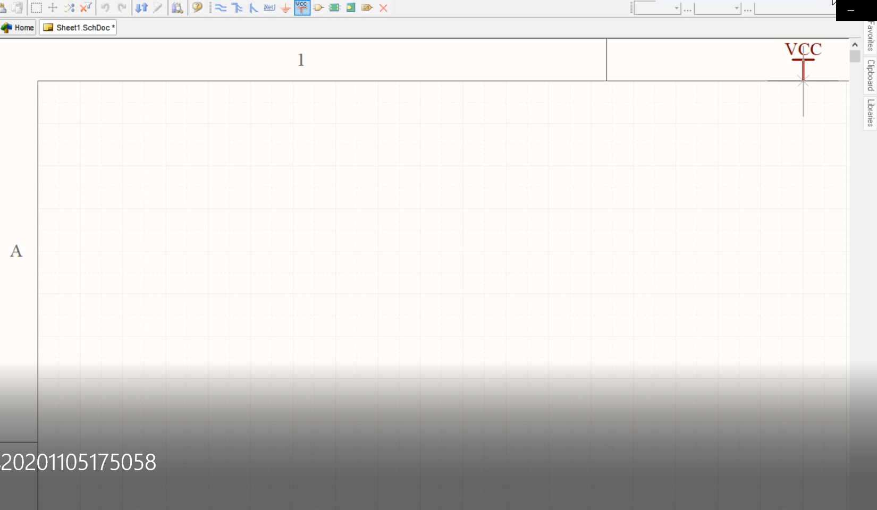Switch to the Sheet1.SchDoc tab
The image size is (877, 510).
78,28
